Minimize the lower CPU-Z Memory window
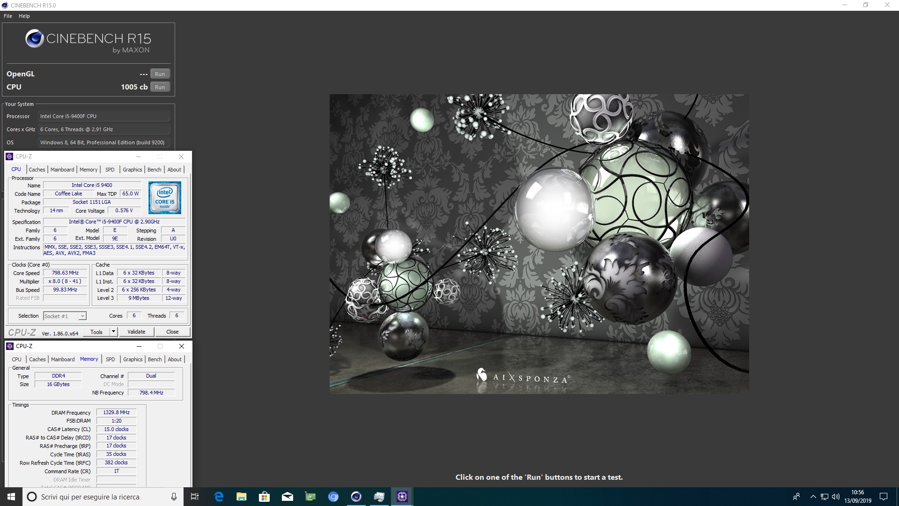The image size is (899, 506). pos(139,346)
